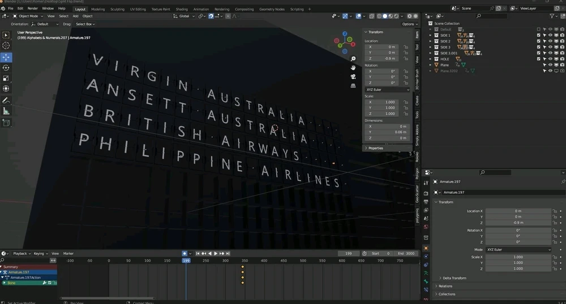This screenshot has height=304, width=566.
Task: Select the Rotate tool
Action: 6,68
